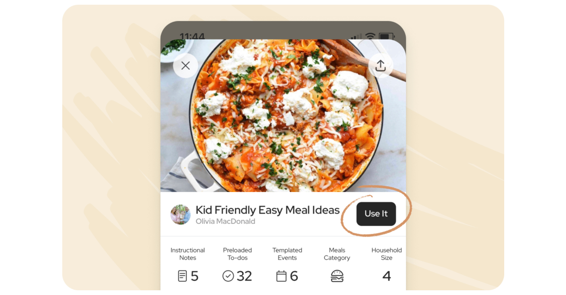Tap the pasta skillet cover photo
The image size is (566, 295).
(x=283, y=115)
